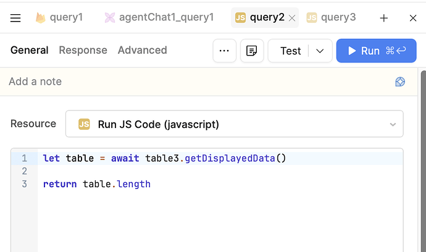
Task: Click the icon at right of note bar
Action: (x=400, y=82)
